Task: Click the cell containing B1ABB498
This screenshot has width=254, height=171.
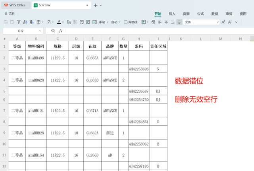Action: [36, 58]
